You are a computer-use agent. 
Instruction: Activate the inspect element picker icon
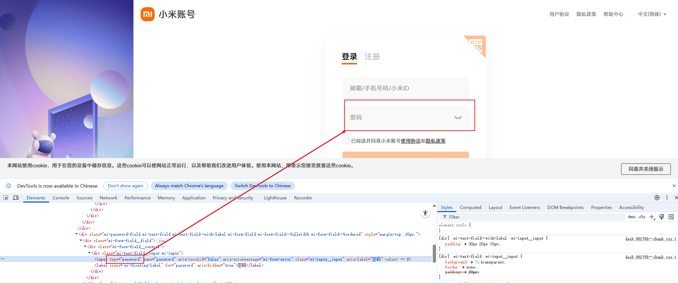tap(6, 198)
